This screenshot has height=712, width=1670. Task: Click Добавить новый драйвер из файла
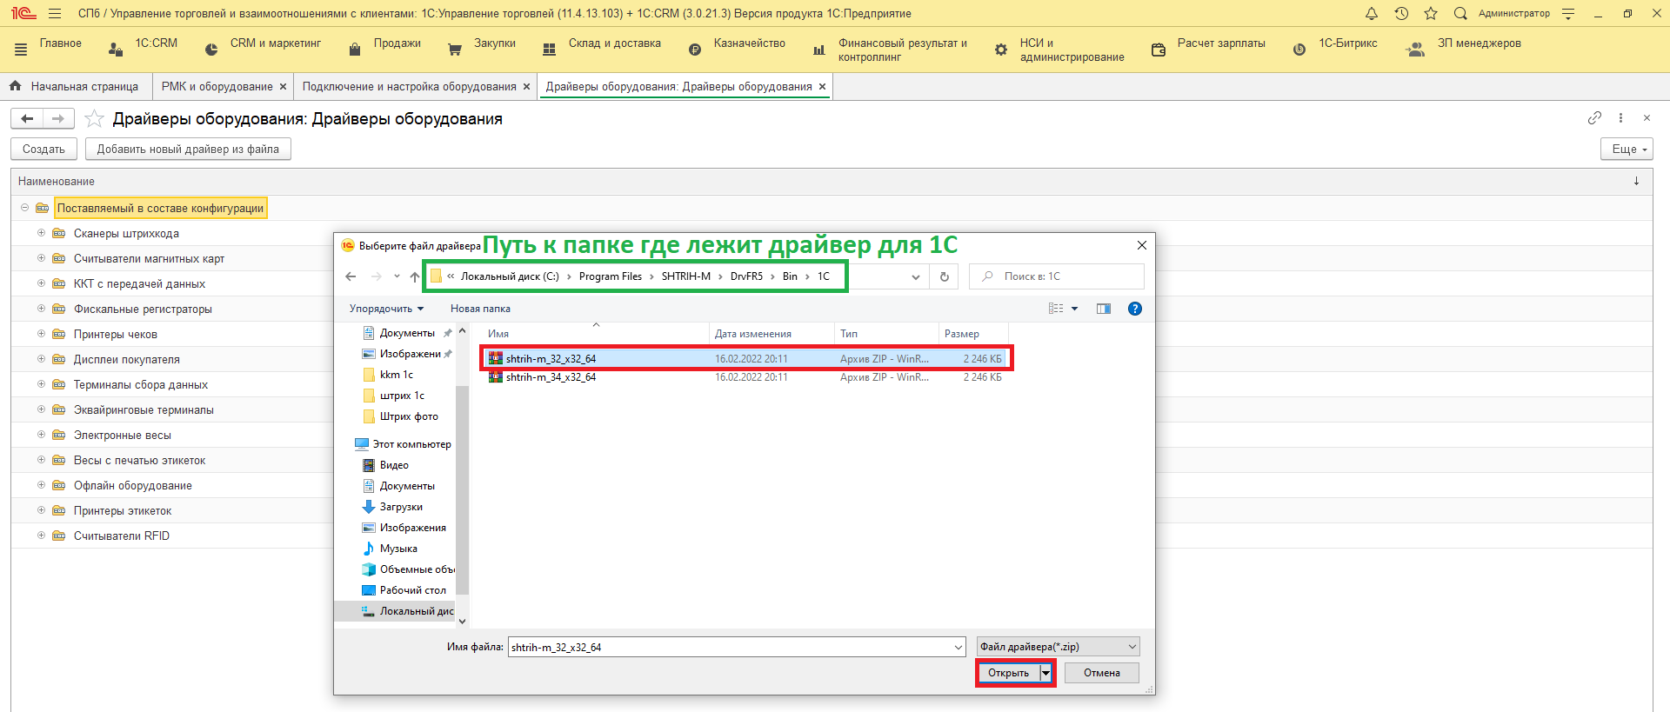coord(188,150)
